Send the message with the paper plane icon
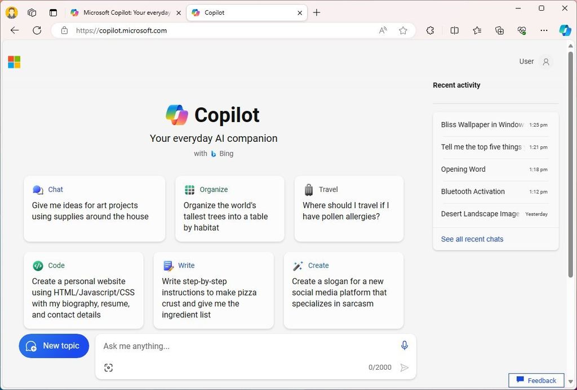This screenshot has width=577, height=390. [x=405, y=367]
